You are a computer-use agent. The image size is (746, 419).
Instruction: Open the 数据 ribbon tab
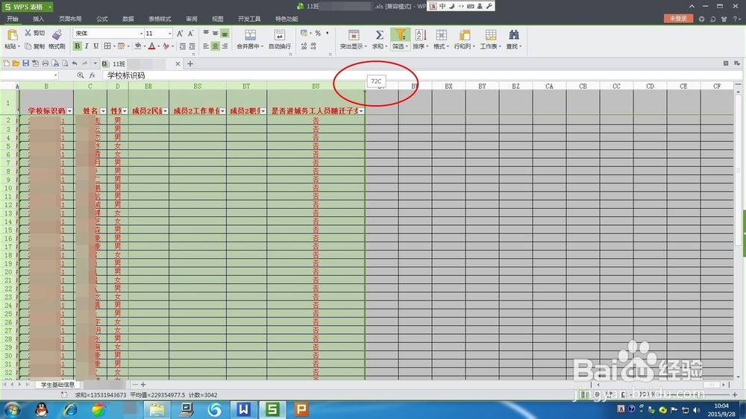tap(128, 19)
